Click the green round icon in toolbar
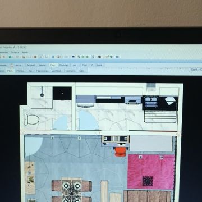 click(10, 57)
